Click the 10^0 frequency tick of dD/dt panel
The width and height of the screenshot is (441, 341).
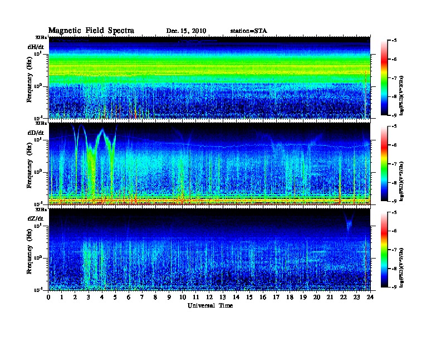(38, 172)
